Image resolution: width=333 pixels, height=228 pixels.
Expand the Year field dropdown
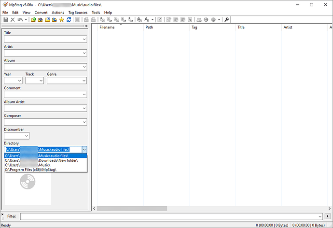(19, 81)
